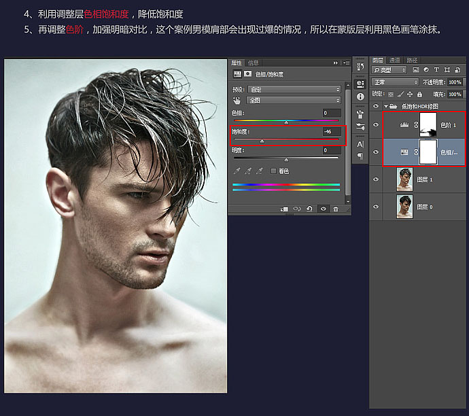Screen dimensions: 469x416
Task: Open the Brush Presets icon in the dock
Action: (360, 114)
